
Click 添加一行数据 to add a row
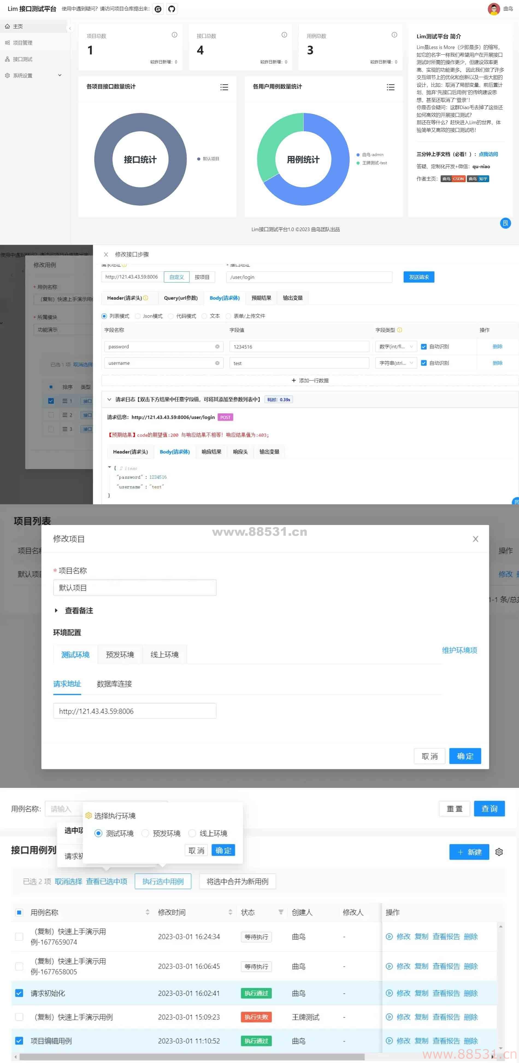click(309, 380)
